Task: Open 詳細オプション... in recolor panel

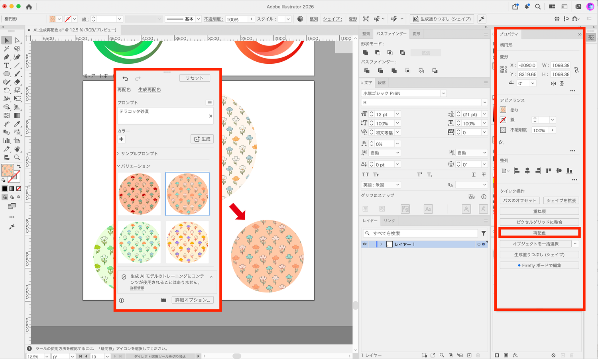Action: click(193, 300)
